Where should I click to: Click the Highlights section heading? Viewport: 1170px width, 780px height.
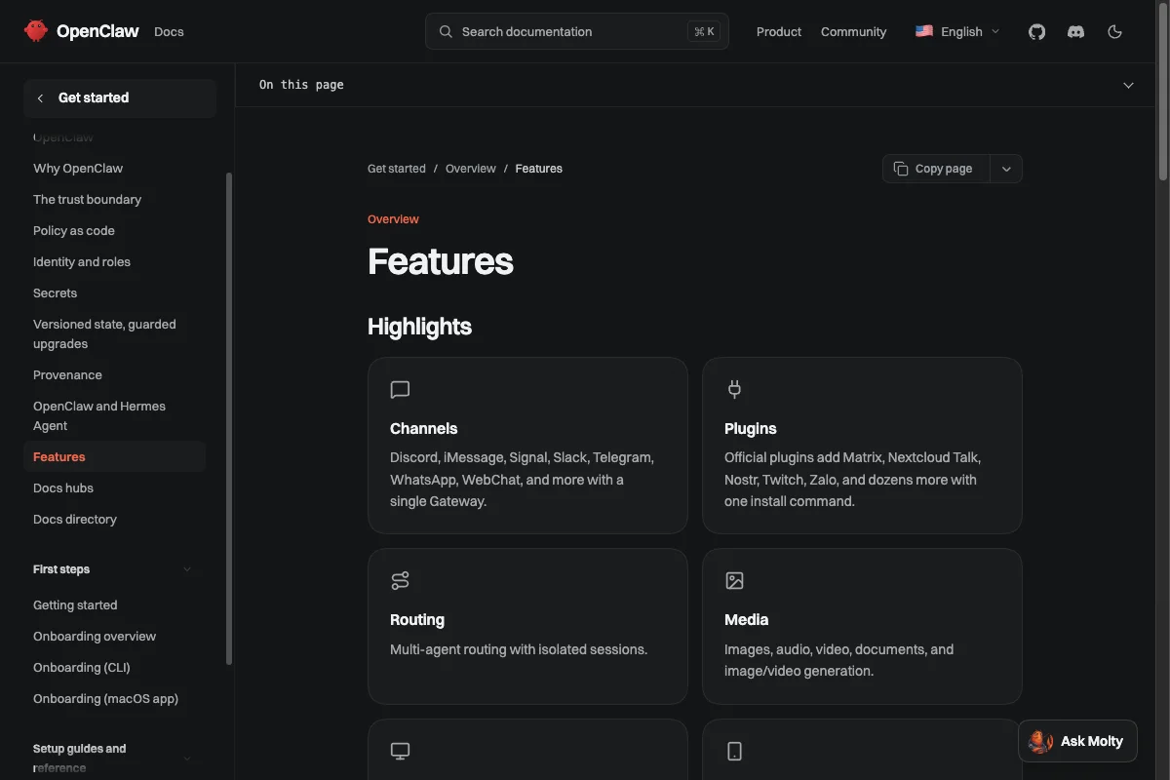(x=420, y=327)
